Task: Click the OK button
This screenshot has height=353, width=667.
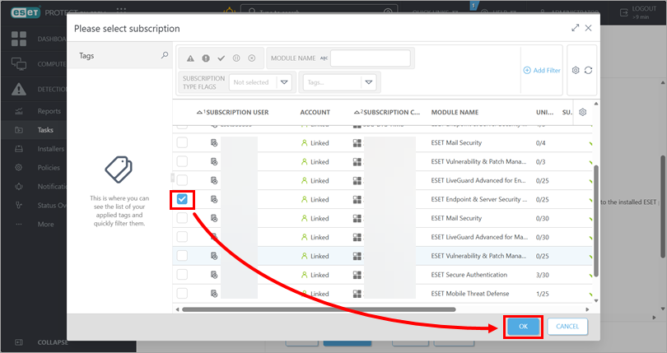Action: 523,327
